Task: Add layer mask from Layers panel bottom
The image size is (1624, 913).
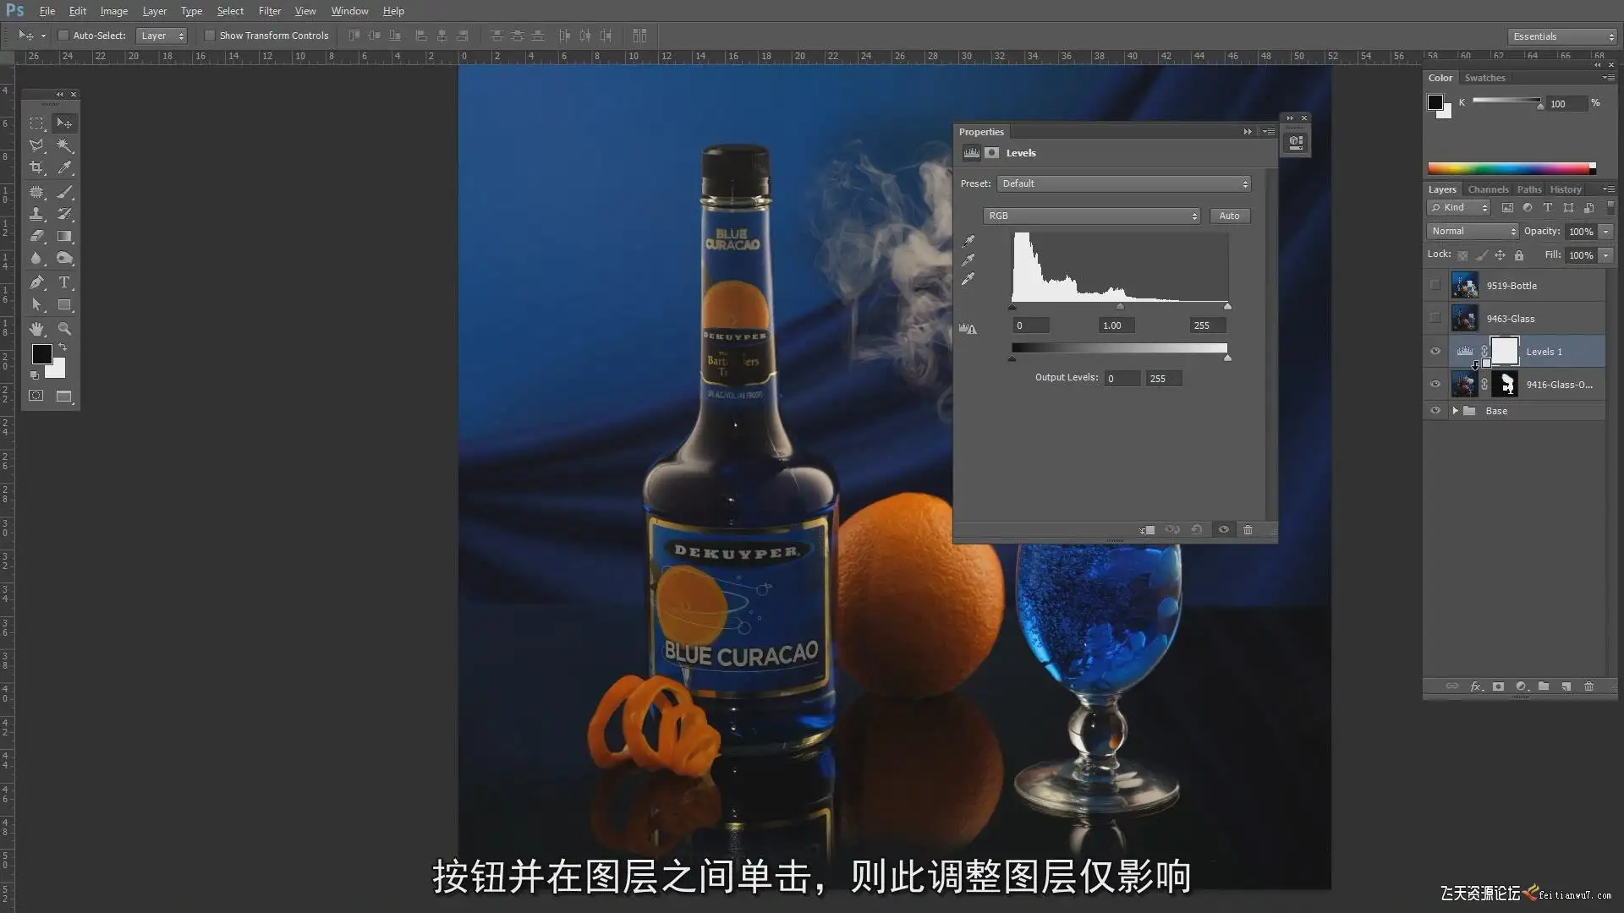Action: (1498, 686)
